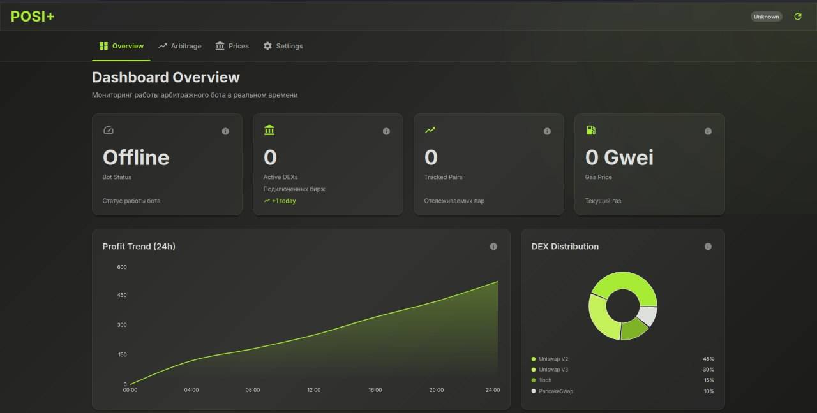The width and height of the screenshot is (817, 413).
Task: Open info tooltip on Bot Status card
Action: (225, 131)
